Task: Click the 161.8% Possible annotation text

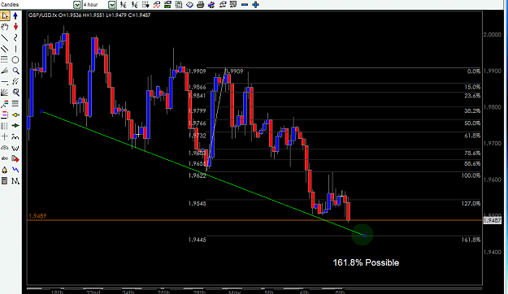Action: click(366, 262)
